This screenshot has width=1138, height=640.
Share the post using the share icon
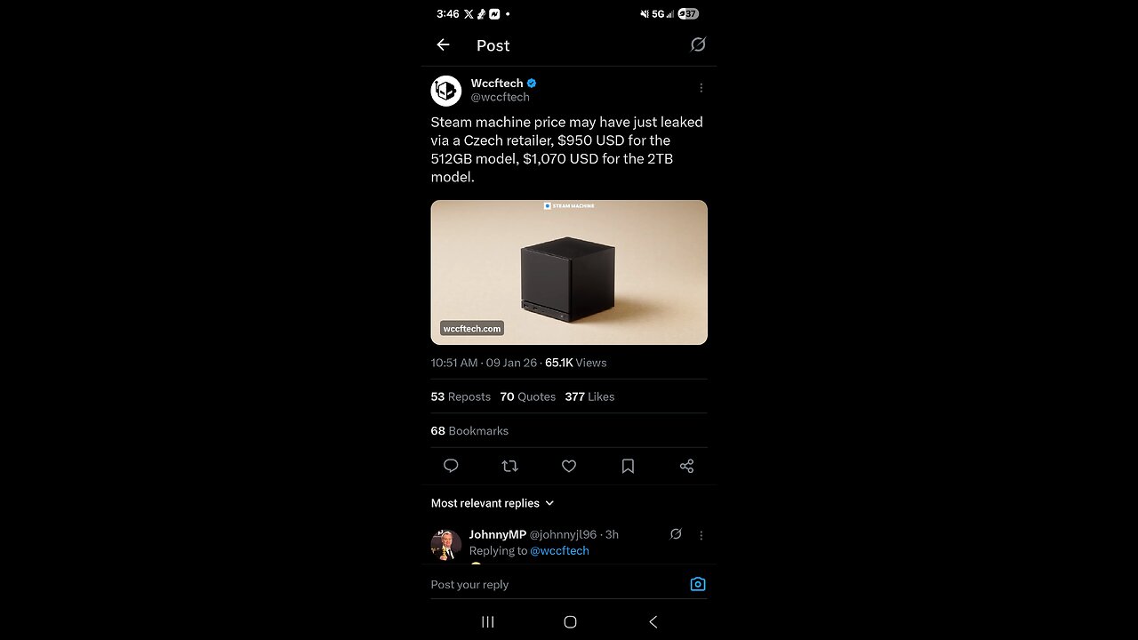coord(686,466)
